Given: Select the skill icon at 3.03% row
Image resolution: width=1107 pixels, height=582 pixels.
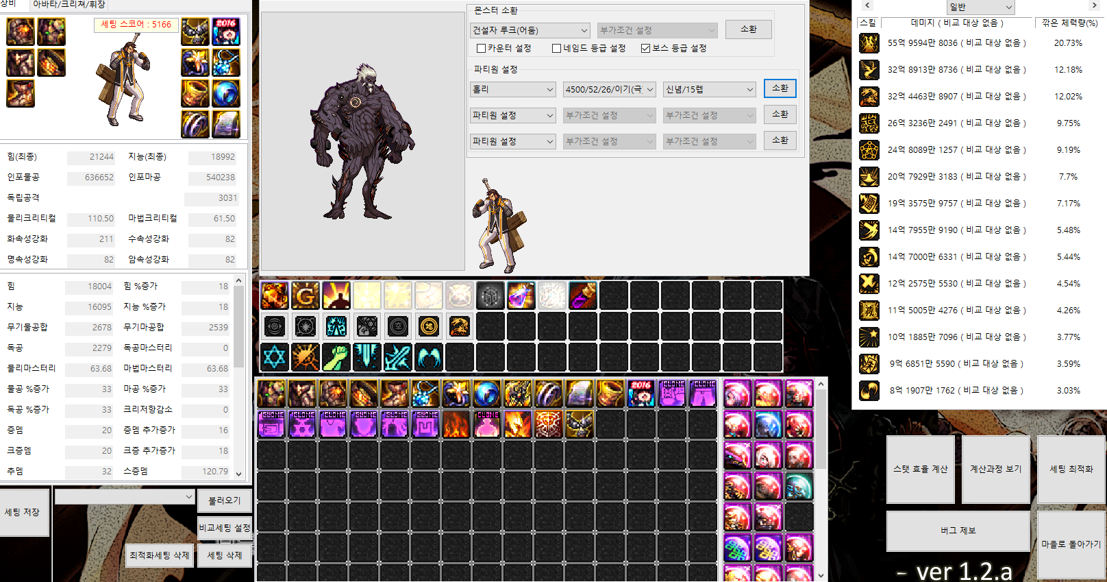Looking at the screenshot, I should tap(869, 390).
